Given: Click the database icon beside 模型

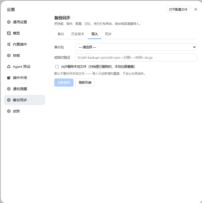Looking at the screenshot, I should [x=9, y=33].
